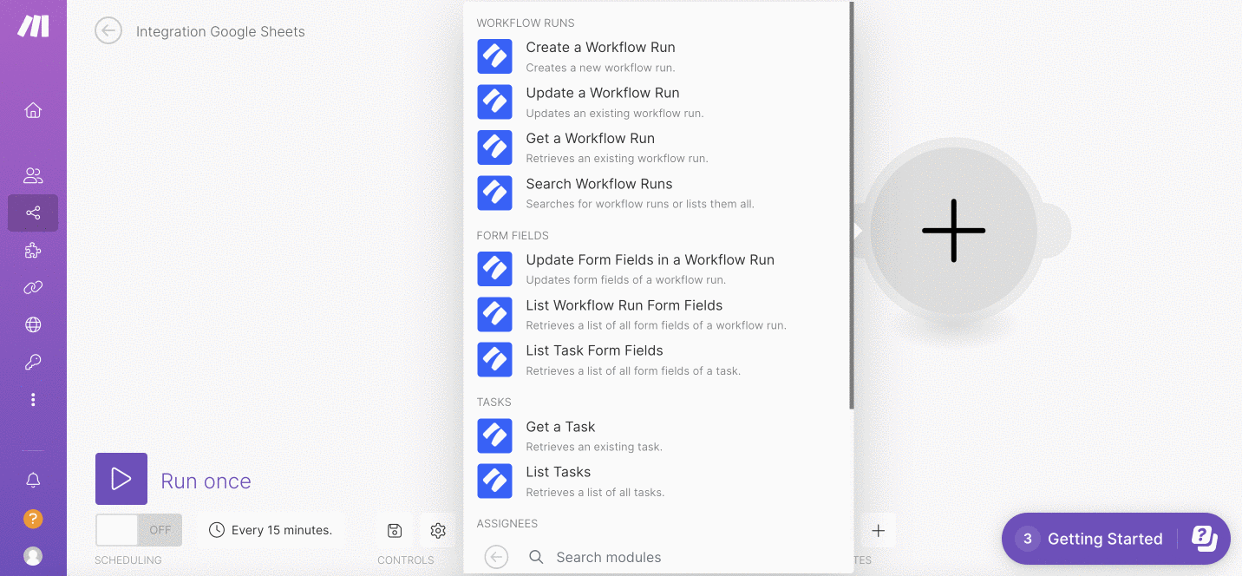
Task: Open the Every 15 minutes schedule setting
Action: (x=271, y=530)
